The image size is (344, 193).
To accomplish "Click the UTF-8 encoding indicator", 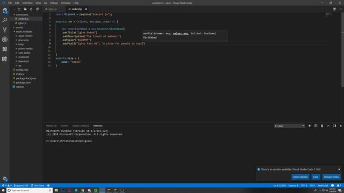I will click(304, 185).
